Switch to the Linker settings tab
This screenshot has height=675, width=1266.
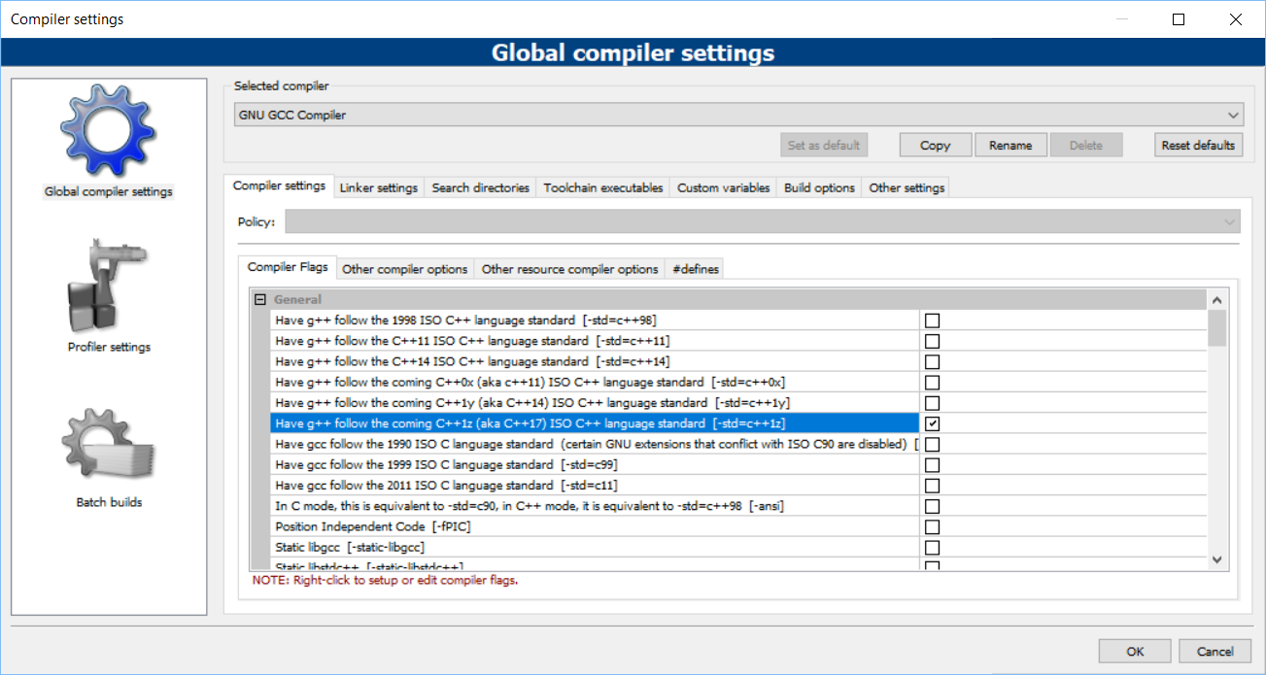coord(378,187)
